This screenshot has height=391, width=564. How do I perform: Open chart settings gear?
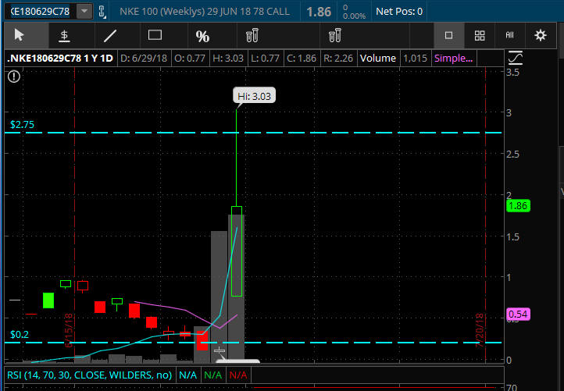[540, 35]
